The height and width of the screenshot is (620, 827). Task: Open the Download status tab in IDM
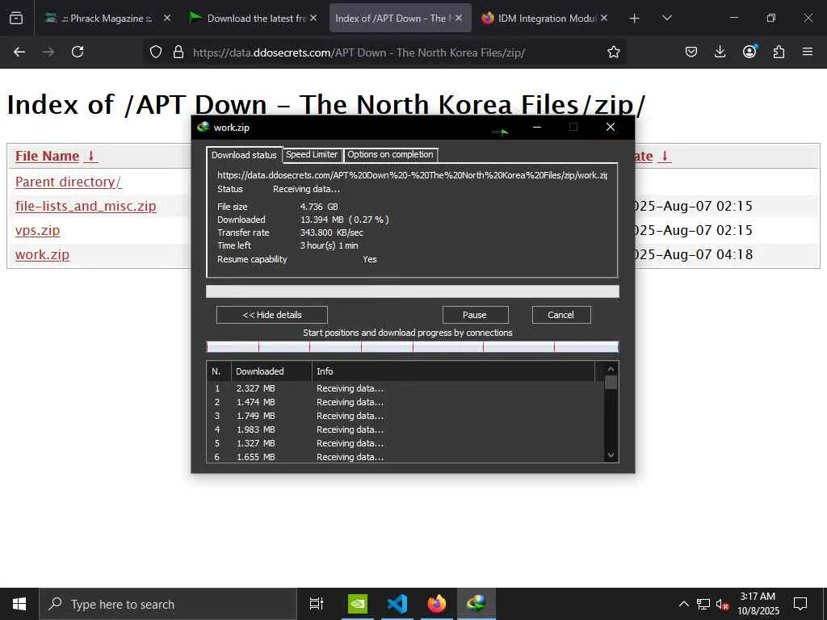244,155
